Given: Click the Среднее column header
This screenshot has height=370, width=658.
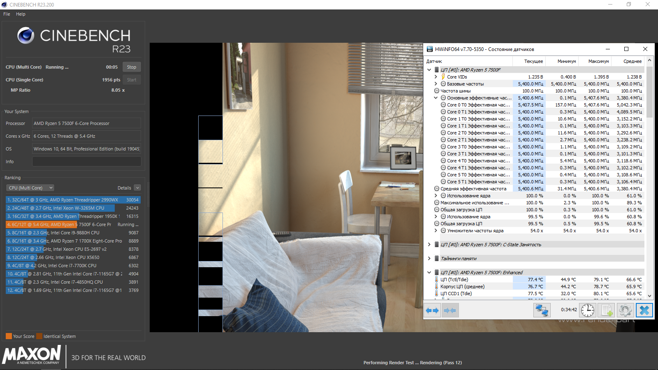Looking at the screenshot, I should [x=628, y=61].
